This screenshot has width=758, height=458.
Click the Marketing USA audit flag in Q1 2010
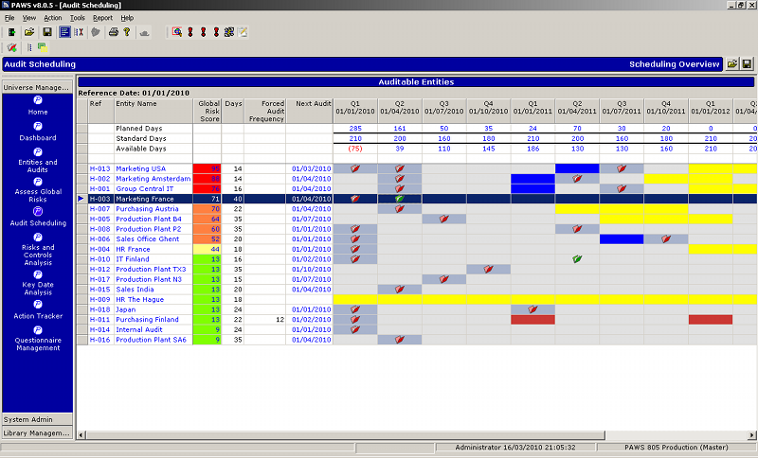pyautogui.click(x=355, y=168)
